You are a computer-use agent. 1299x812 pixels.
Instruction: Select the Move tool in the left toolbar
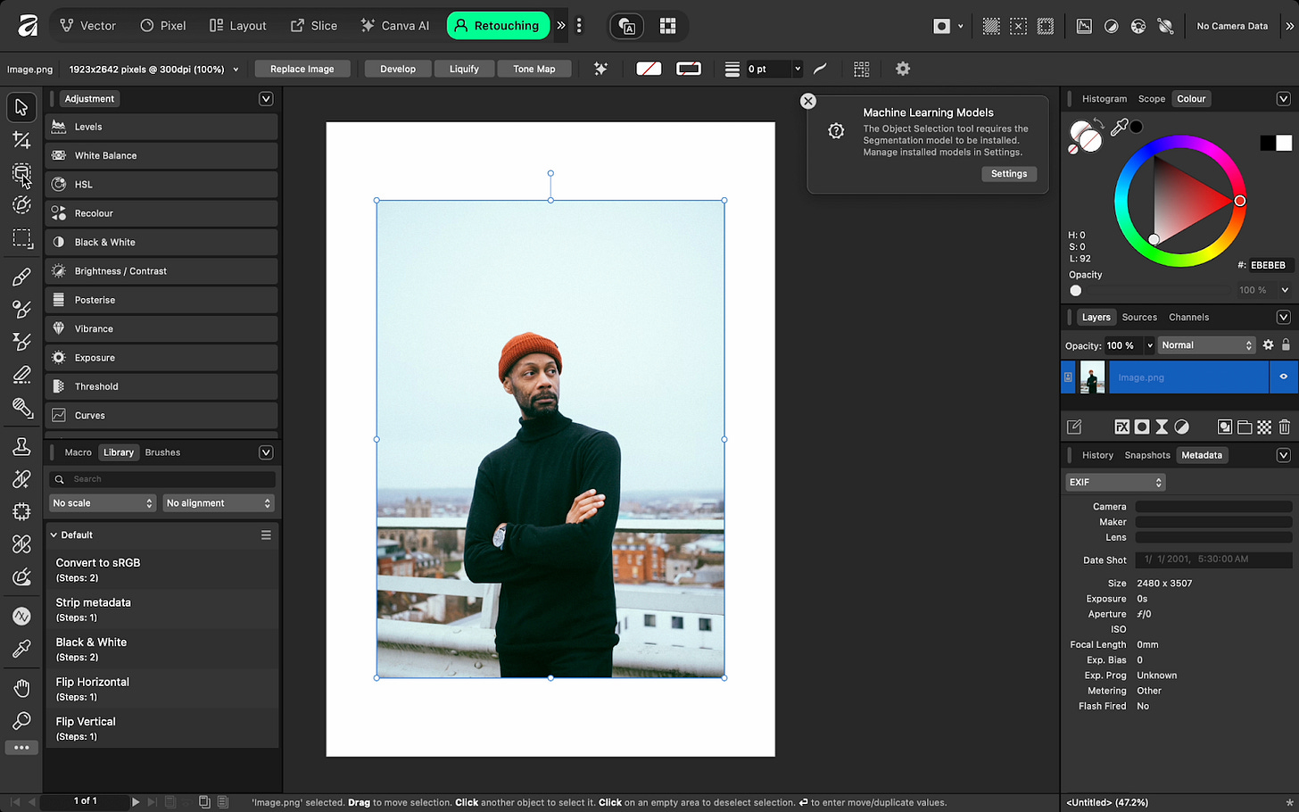click(21, 107)
